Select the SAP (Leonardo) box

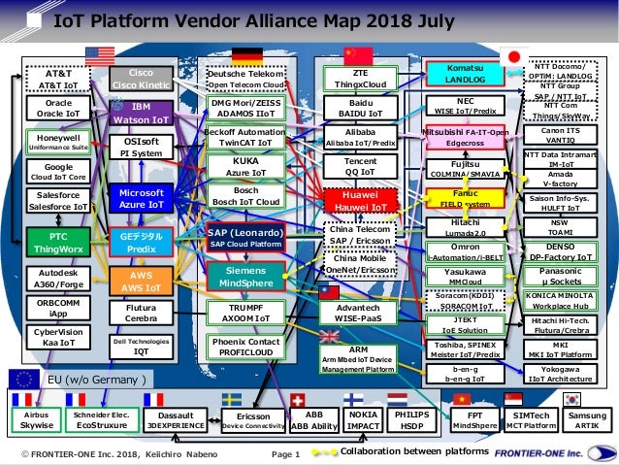pos(245,237)
